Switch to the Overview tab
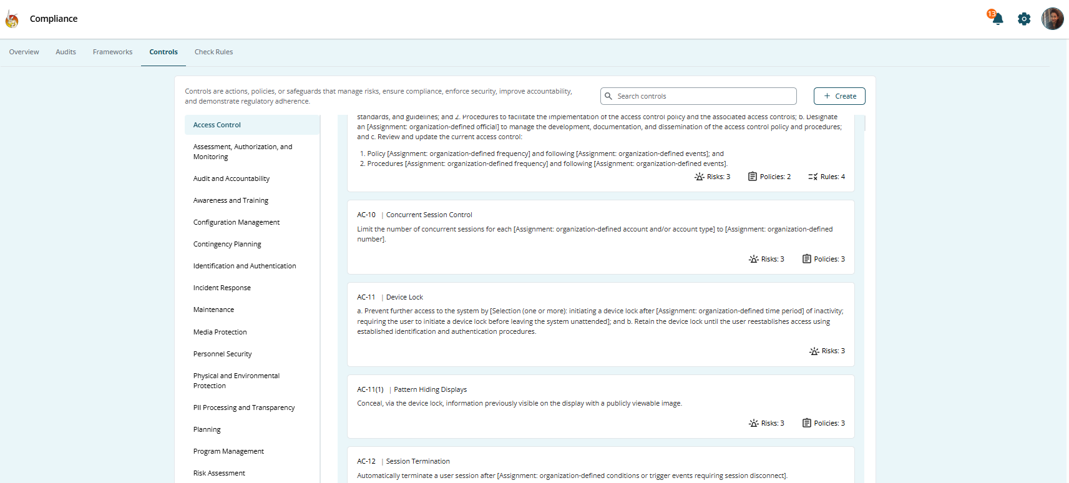This screenshot has height=483, width=1069. point(24,52)
